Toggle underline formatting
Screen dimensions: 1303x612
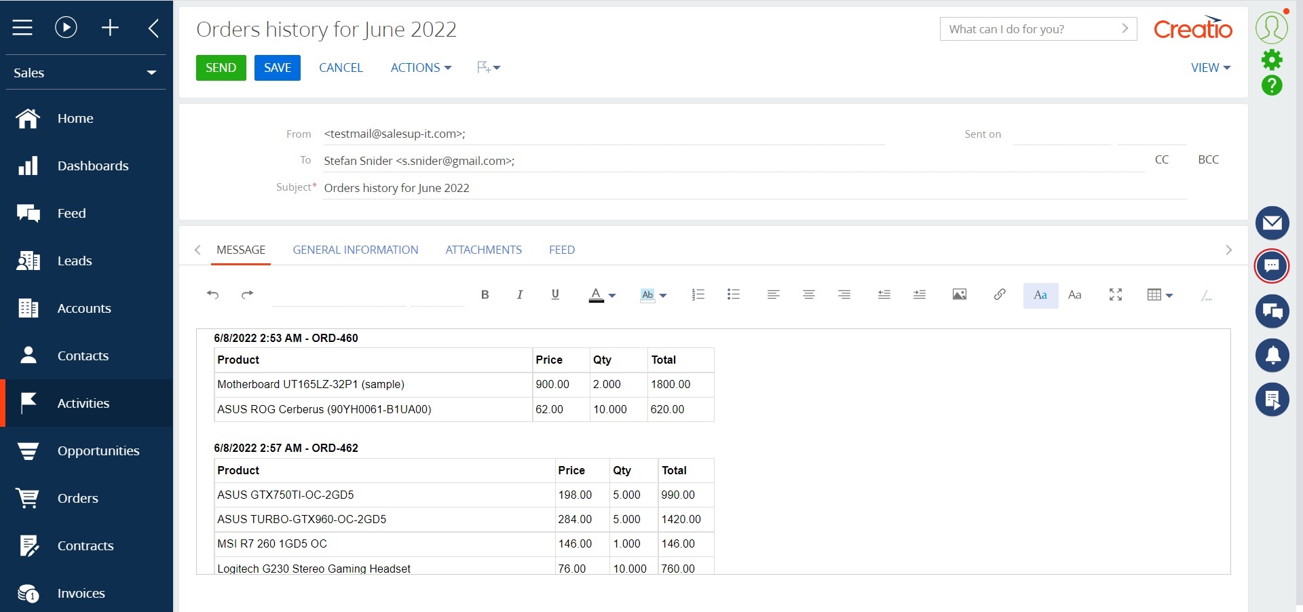tap(554, 294)
